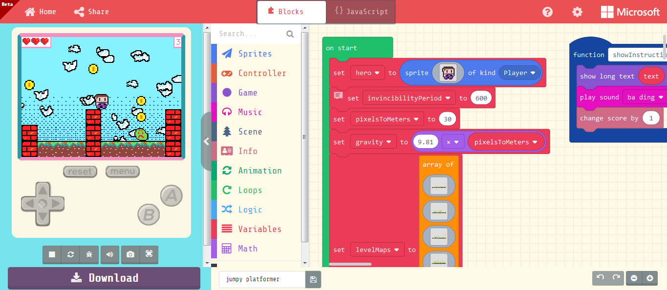Tap the D-pad left arrow
Screen dimensions: 667x290
coord(29,203)
